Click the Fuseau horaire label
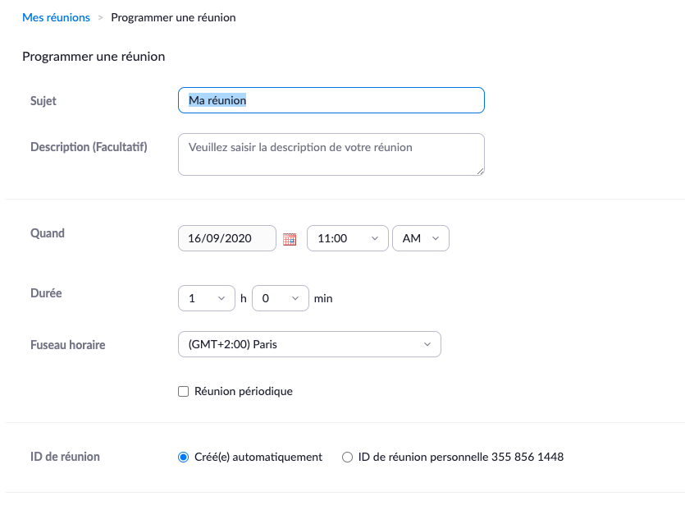Image resolution: width=685 pixels, height=506 pixels. pos(68,345)
